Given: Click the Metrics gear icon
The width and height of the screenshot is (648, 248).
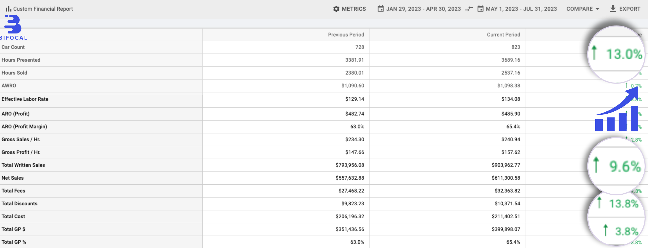Looking at the screenshot, I should (336, 9).
